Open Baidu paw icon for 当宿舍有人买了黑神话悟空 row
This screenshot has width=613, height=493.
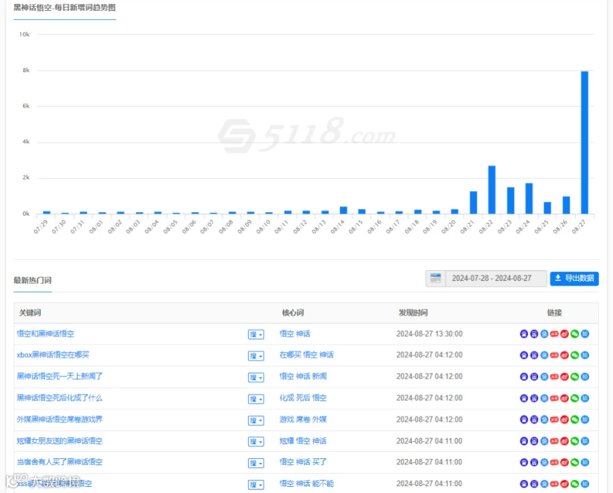[x=524, y=462]
